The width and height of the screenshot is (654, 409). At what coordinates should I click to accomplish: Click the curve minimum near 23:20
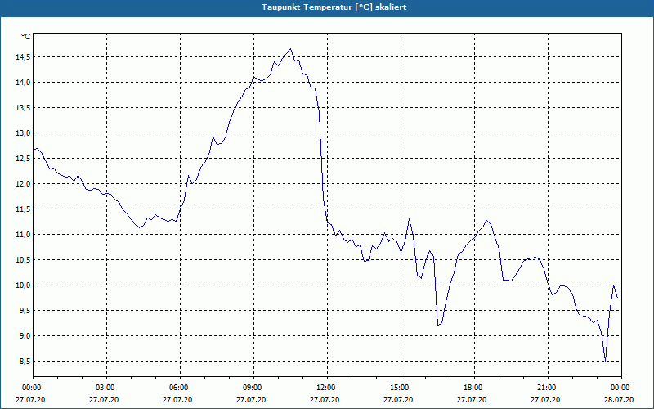click(x=605, y=361)
